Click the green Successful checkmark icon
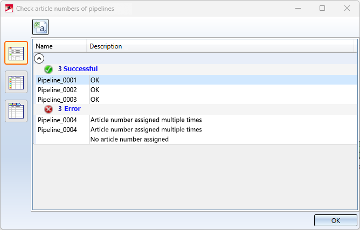The image size is (360, 230). point(49,69)
